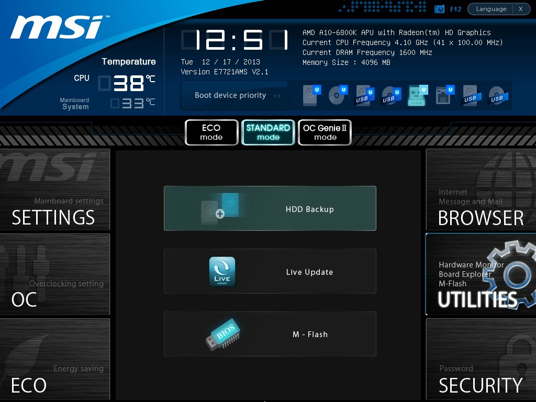
Task: Click the Live Update icon
Action: (x=222, y=272)
